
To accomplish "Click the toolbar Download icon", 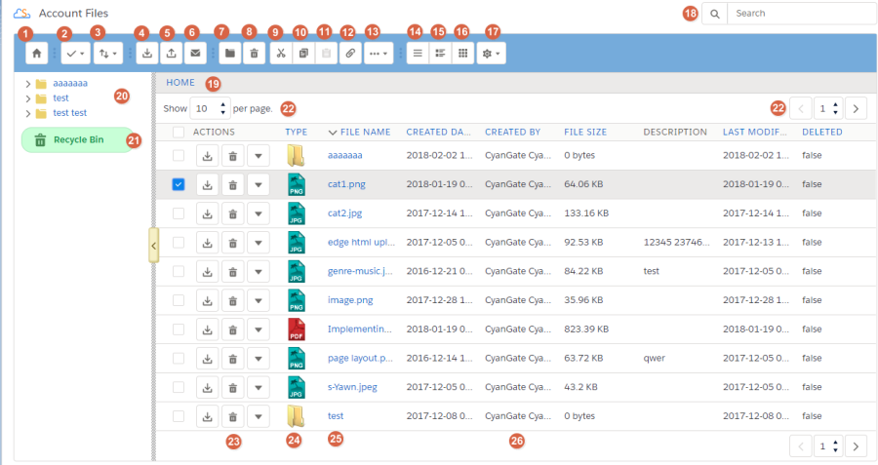I will (x=146, y=53).
